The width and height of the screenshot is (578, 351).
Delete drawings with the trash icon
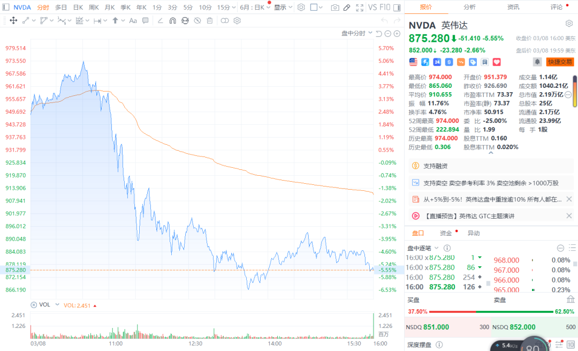(x=210, y=21)
